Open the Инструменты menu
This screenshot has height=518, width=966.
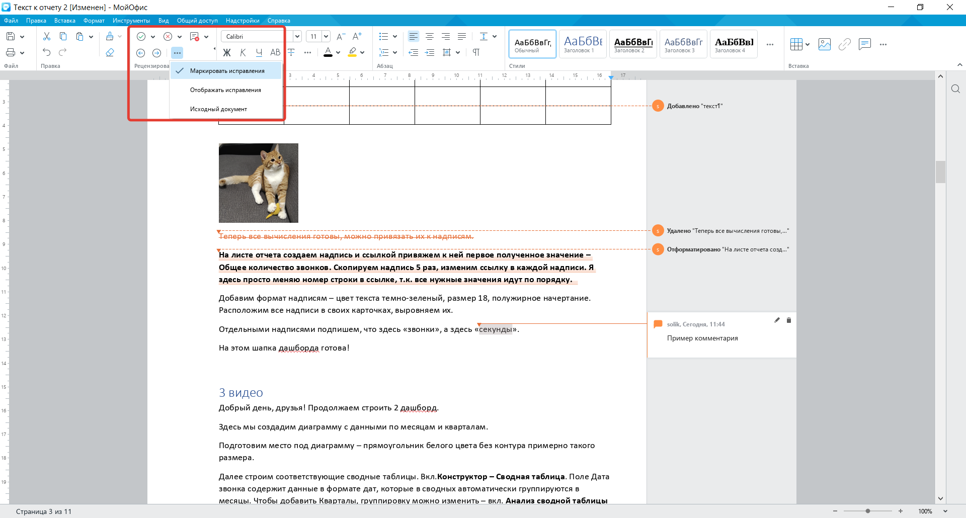[131, 21]
